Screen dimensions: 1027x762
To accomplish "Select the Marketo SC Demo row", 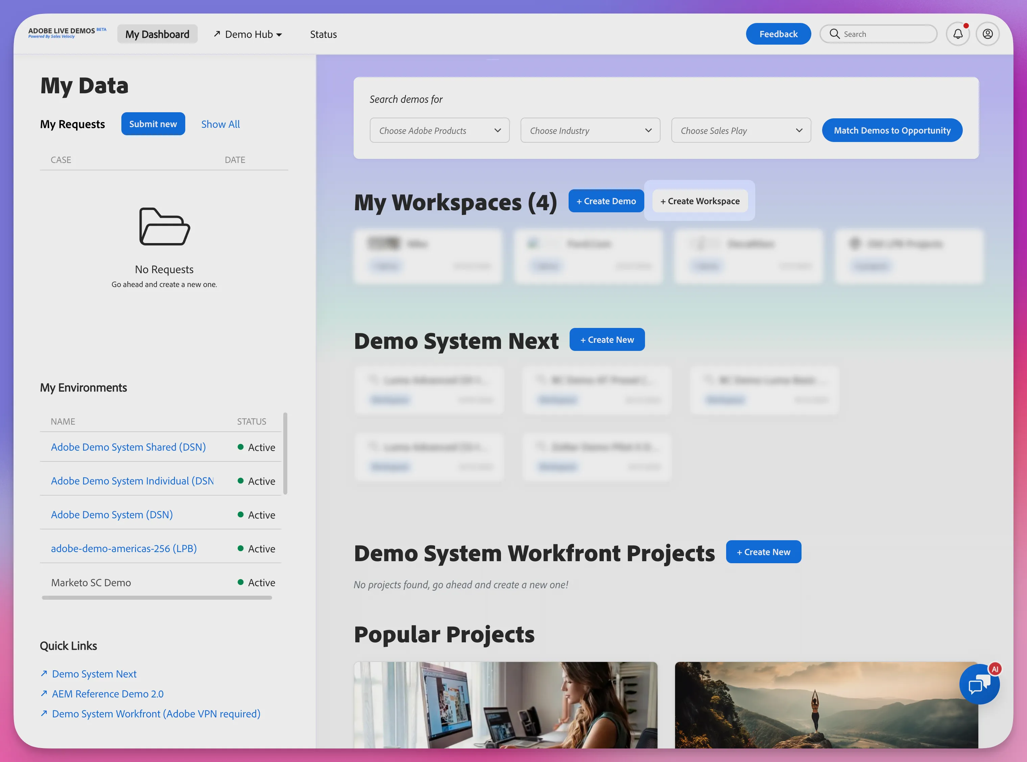I will tap(161, 582).
